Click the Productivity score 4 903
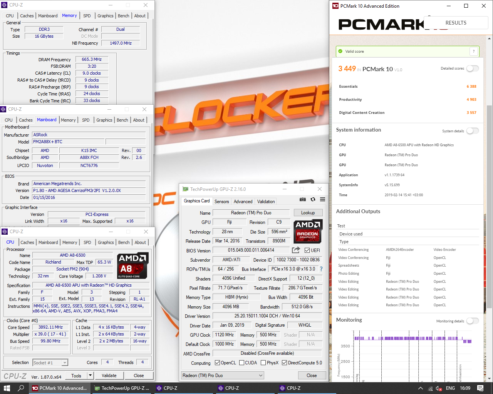Screen dimensions: 493x394 pyautogui.click(x=471, y=100)
